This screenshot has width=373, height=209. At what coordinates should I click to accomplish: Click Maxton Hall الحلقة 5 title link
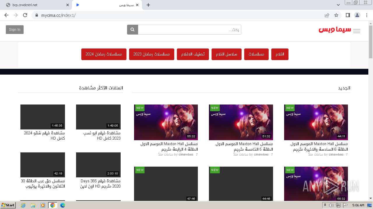244,147
